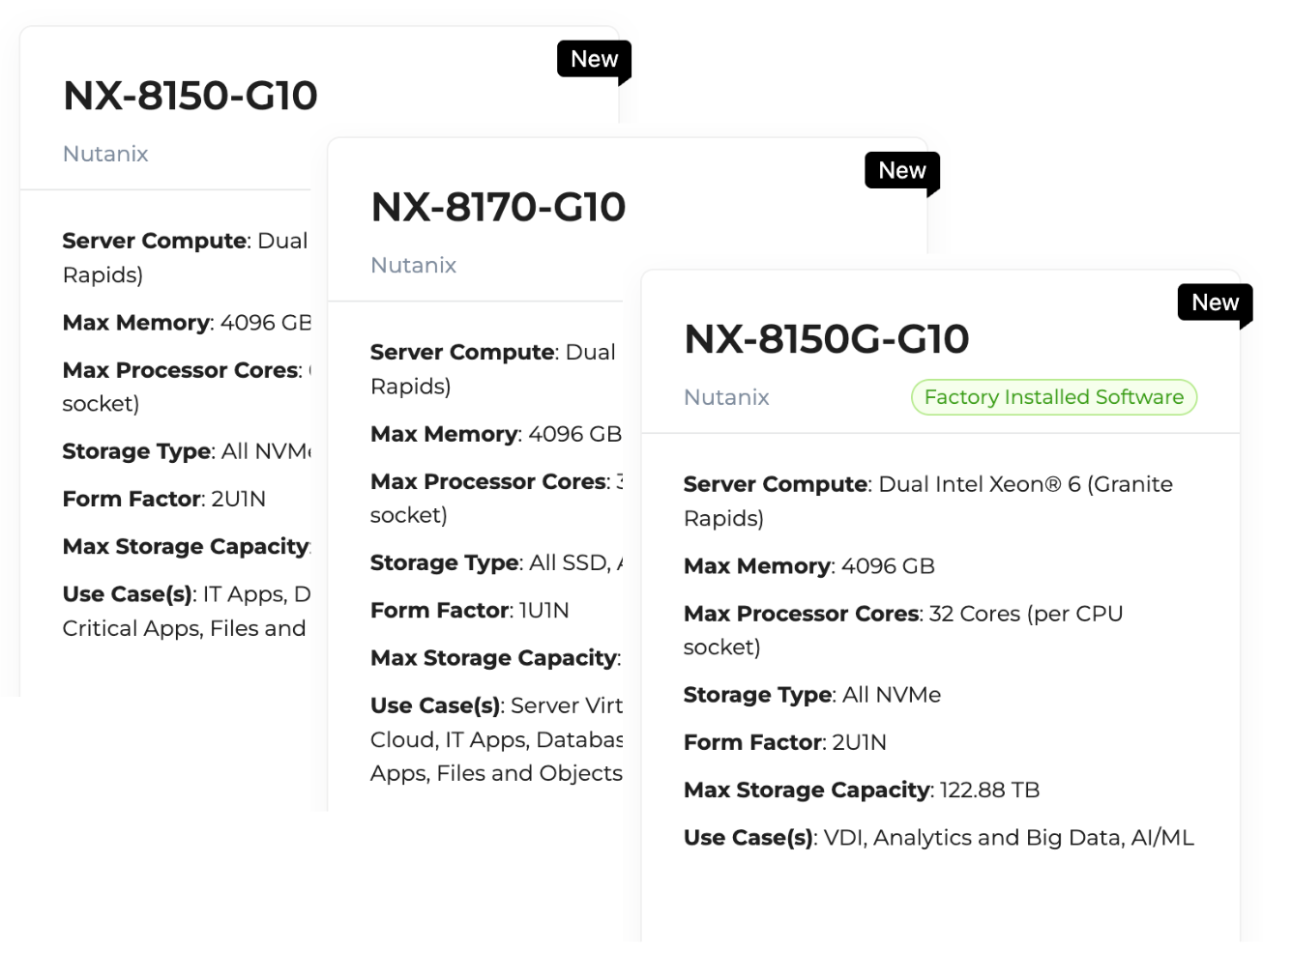Viewport: 1292px width, 978px height.
Task: Open the NX-8170-G10 card title
Action: pyautogui.click(x=498, y=207)
